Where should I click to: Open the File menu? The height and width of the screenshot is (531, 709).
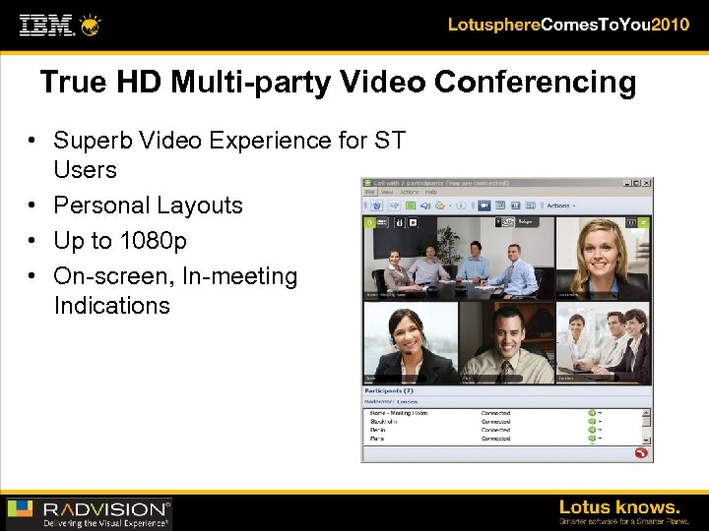tap(370, 192)
